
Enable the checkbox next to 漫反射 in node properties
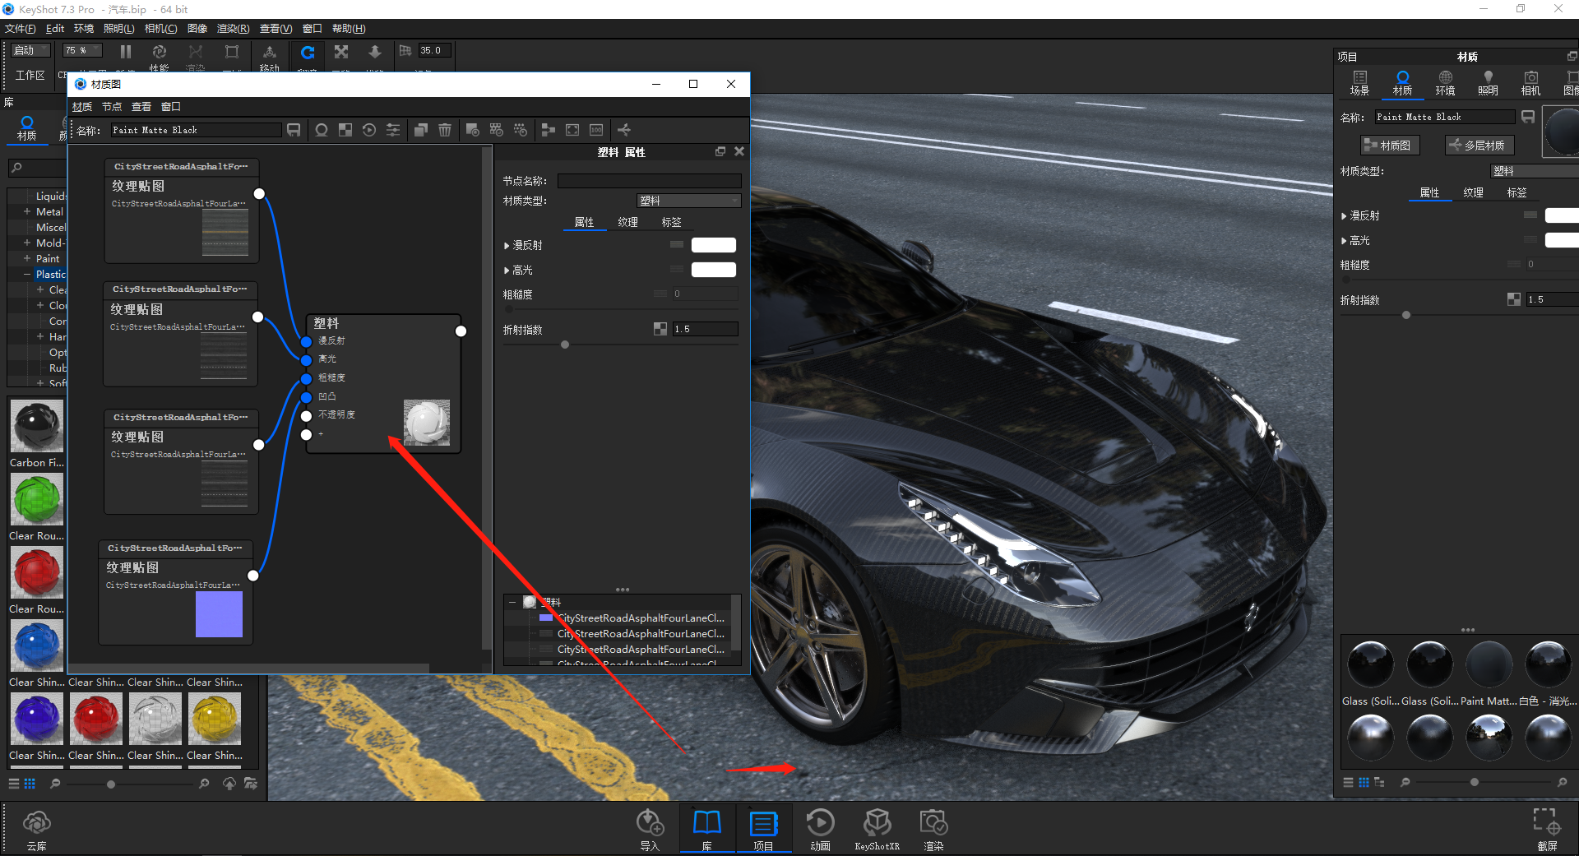(677, 244)
